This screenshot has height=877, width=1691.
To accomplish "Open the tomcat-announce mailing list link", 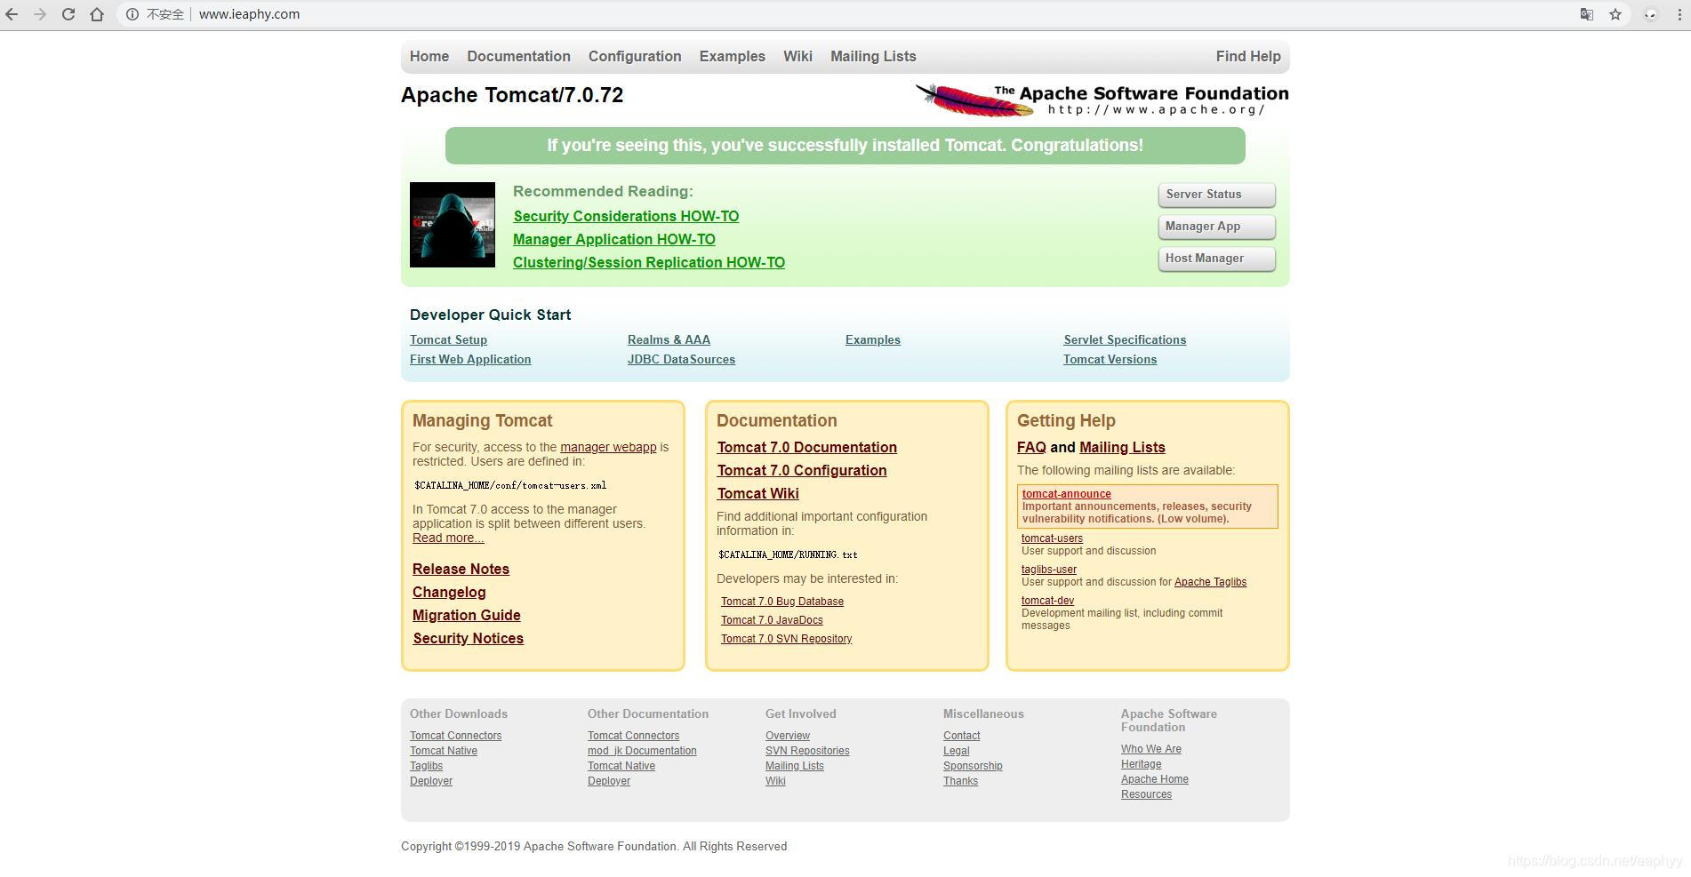I will (1066, 494).
